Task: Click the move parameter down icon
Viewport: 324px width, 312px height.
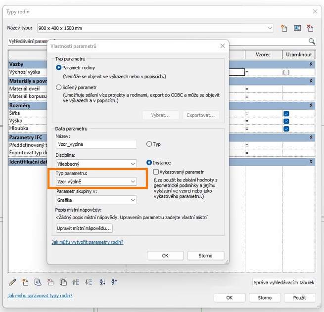Action: point(89,282)
